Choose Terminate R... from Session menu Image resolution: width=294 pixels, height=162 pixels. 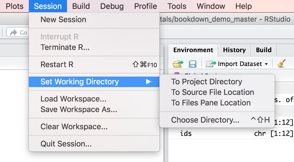click(x=94, y=47)
